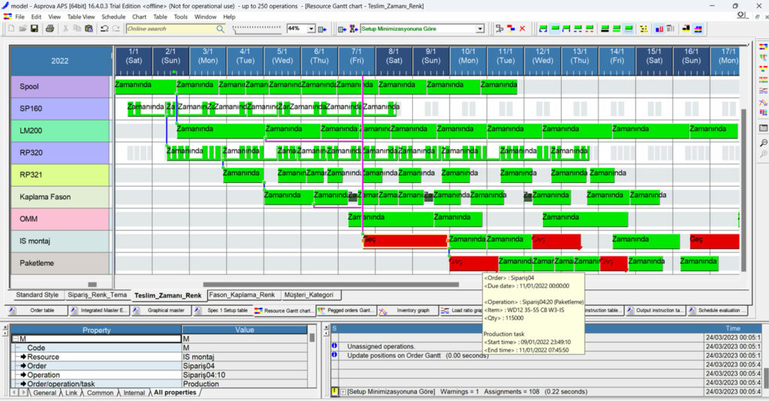Open the Tools menu
Viewport: 769px width, 401px height.
(x=180, y=16)
